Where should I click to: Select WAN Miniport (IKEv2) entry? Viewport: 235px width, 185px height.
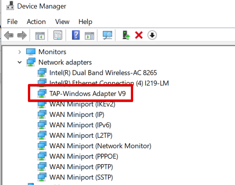pos(82,104)
